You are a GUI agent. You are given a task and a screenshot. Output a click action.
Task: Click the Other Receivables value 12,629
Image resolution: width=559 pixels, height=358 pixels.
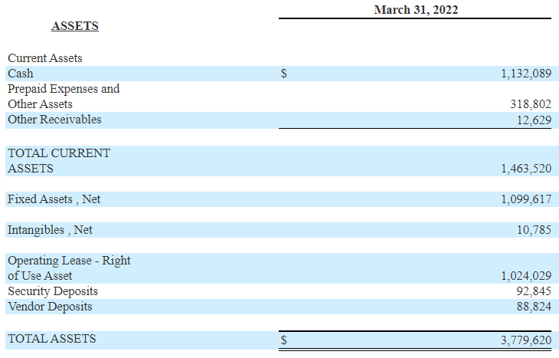point(534,120)
